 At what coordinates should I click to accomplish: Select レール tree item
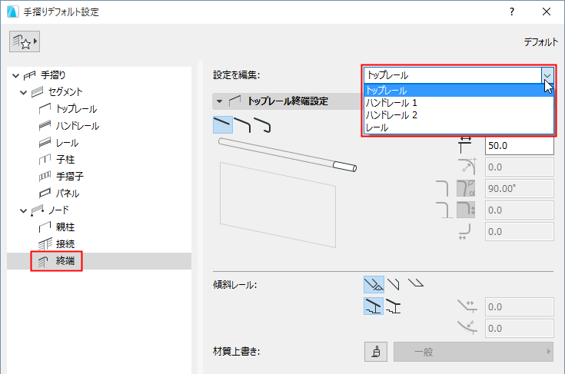pyautogui.click(x=67, y=143)
